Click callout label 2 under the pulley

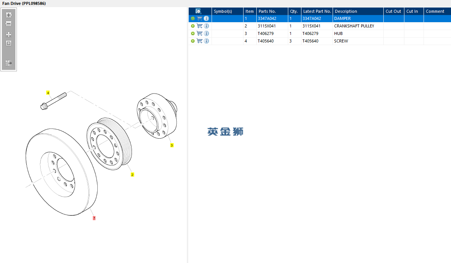132,174
